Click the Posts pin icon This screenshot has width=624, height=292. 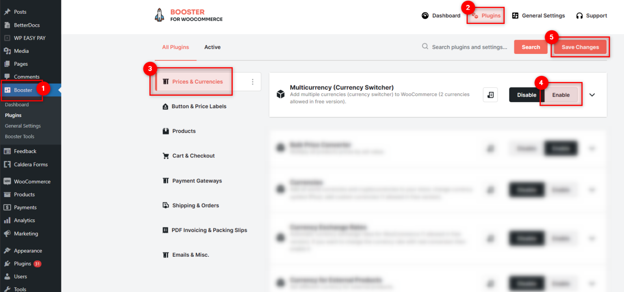point(7,12)
